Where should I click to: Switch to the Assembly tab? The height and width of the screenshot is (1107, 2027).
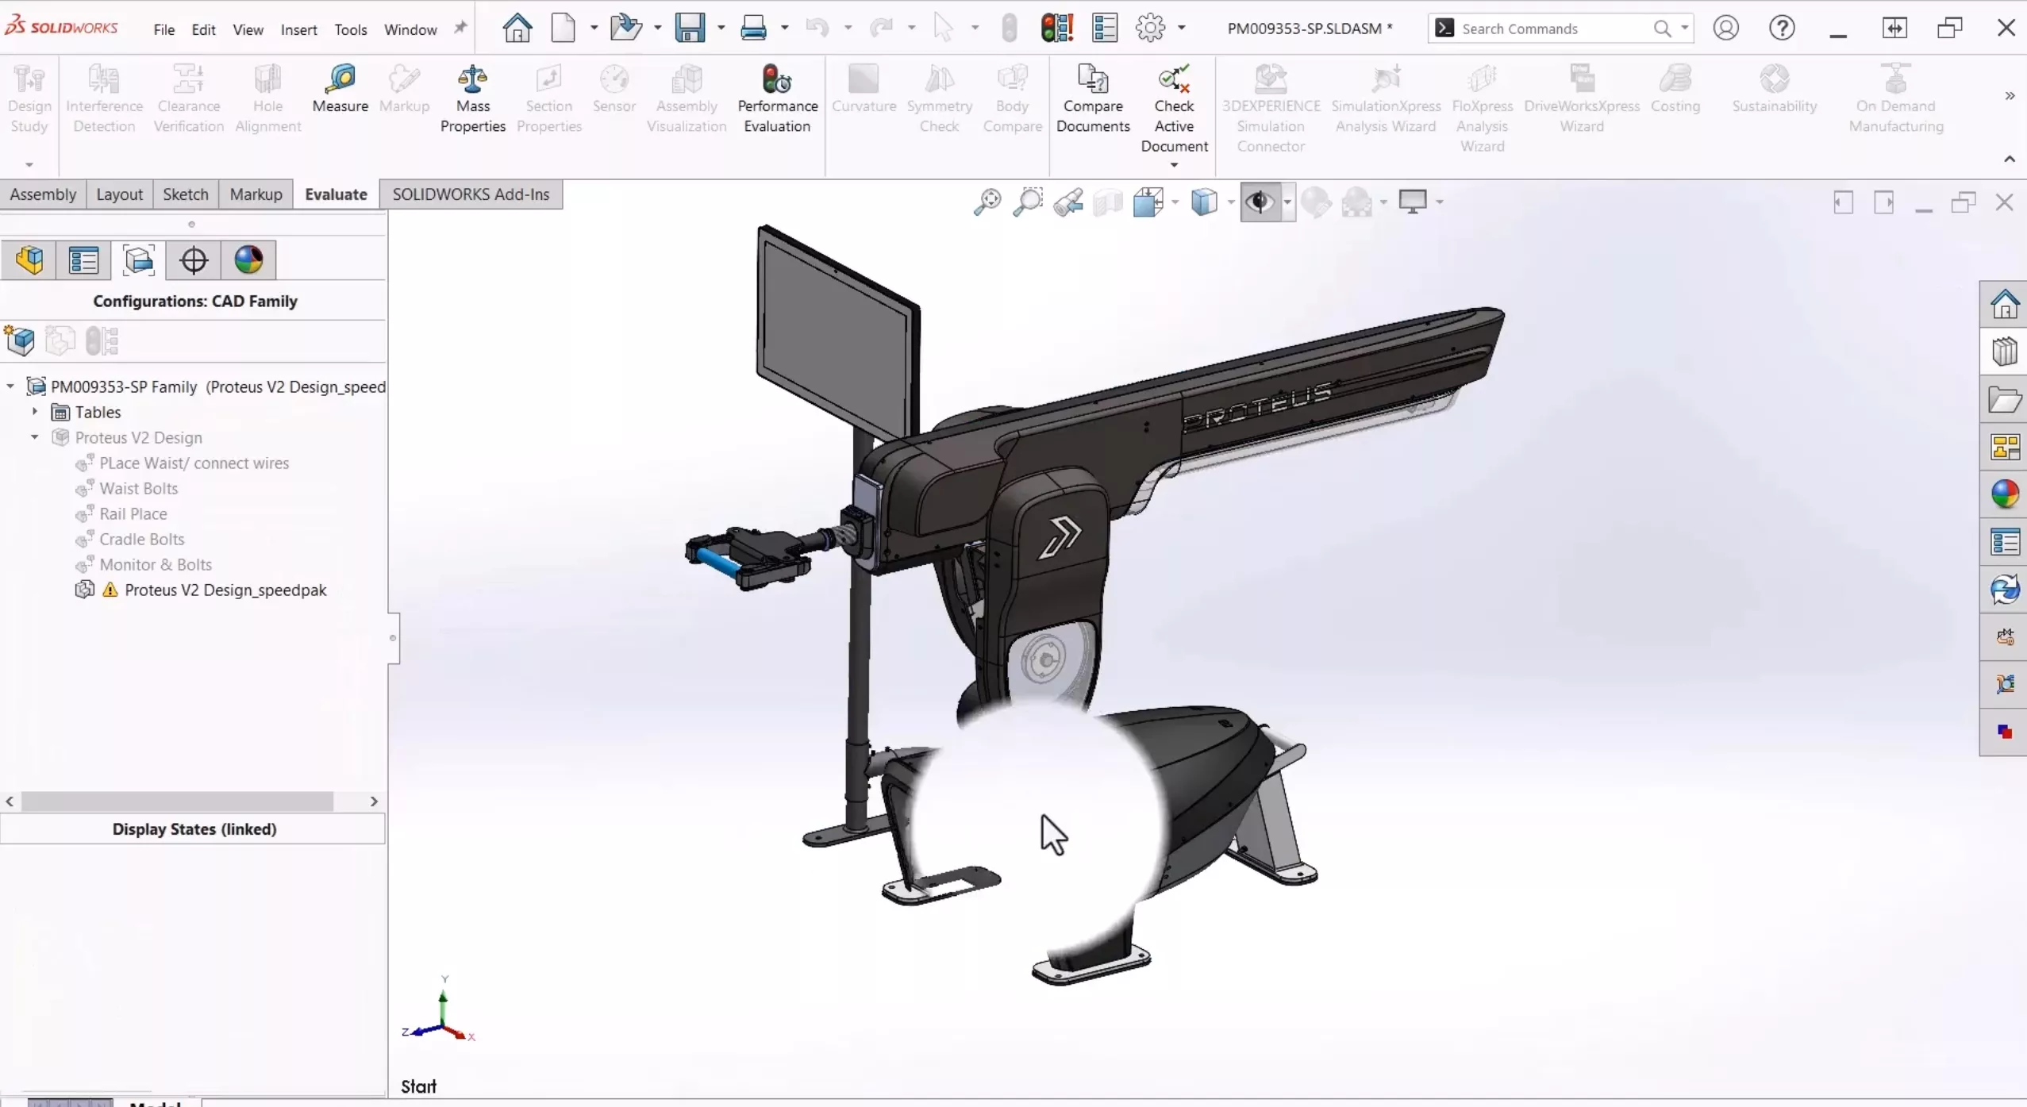pos(43,194)
